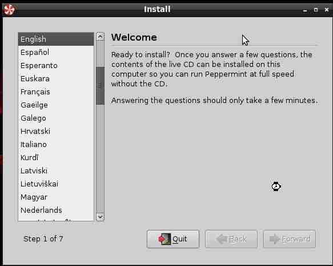The height and width of the screenshot is (266, 333).
Task: Select Italiano language entry
Action: pos(56,145)
